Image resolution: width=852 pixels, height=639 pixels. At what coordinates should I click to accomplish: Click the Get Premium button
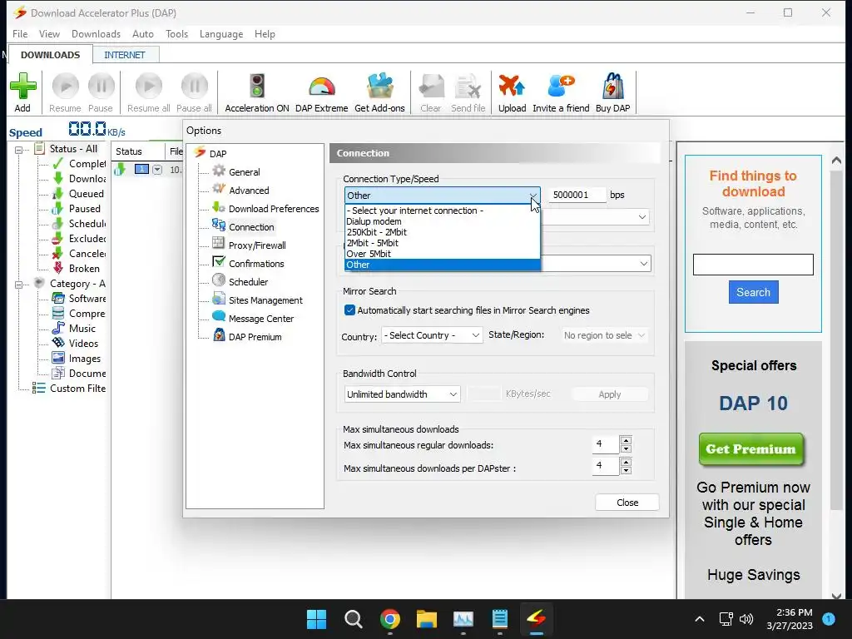point(751,449)
